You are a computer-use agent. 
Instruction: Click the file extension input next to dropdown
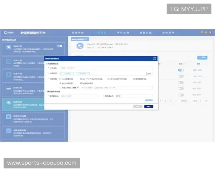[x=116, y=88]
